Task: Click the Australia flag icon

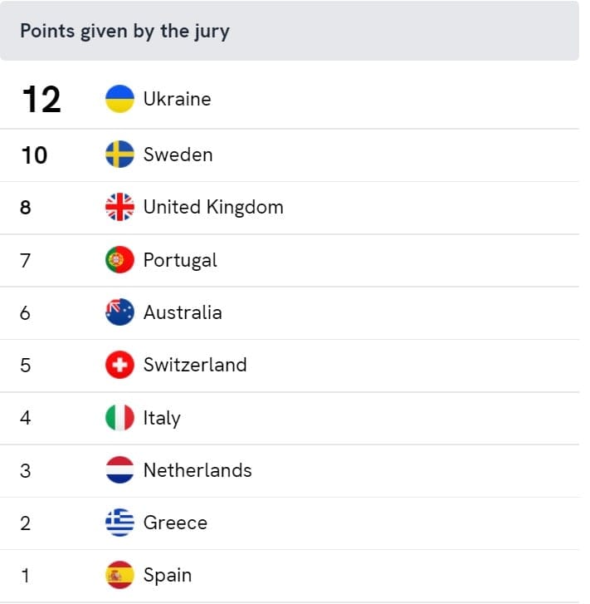Action: tap(119, 312)
